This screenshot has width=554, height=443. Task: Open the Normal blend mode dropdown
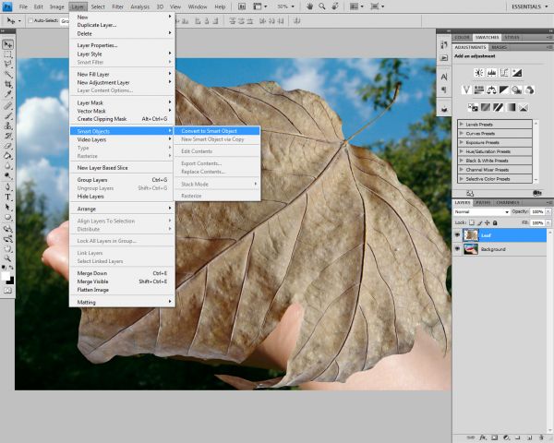482,211
